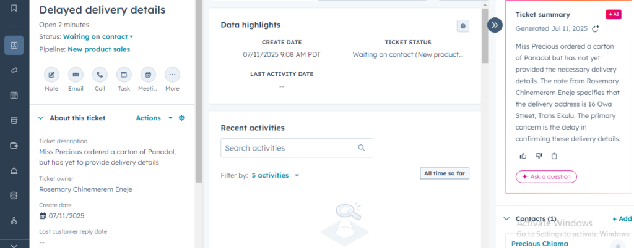Screen dimensions: 634x248
Task: Collapse the About this ticket section
Action: [40, 118]
